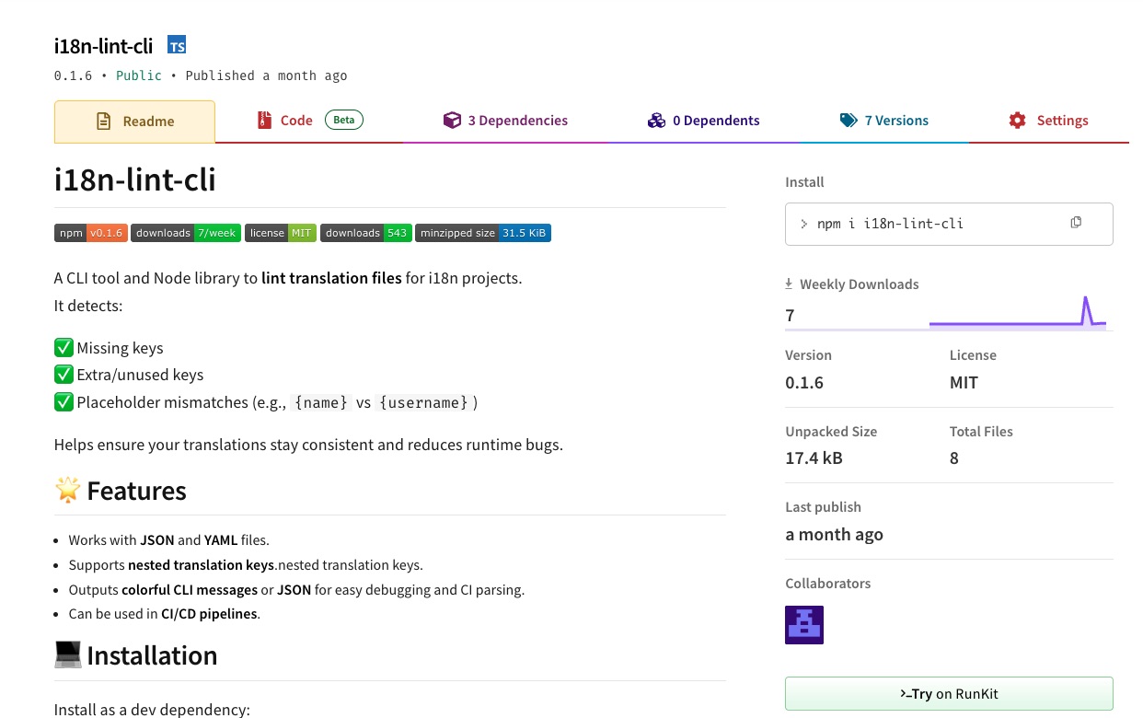
Task: Open the Readme tab
Action: coord(135,122)
